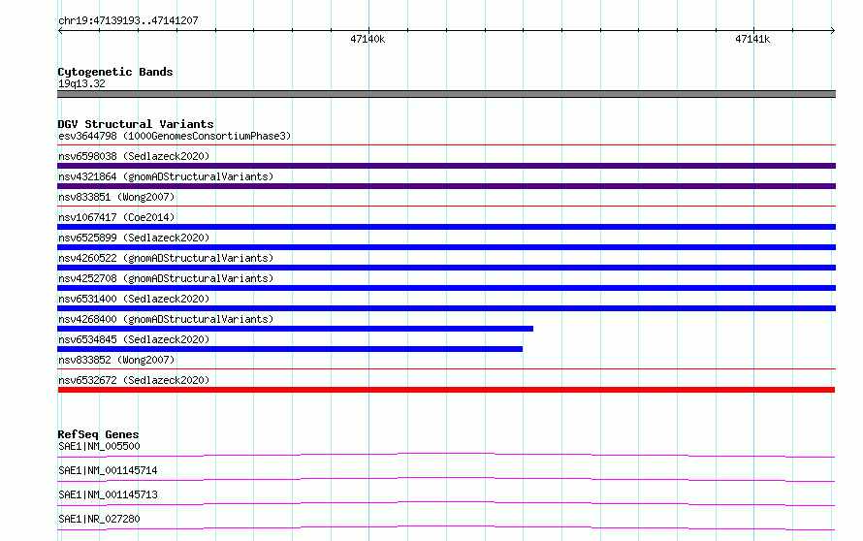The image size is (863, 541).
Task: Click the blue nsv4252708 variant bar
Action: tap(446, 288)
